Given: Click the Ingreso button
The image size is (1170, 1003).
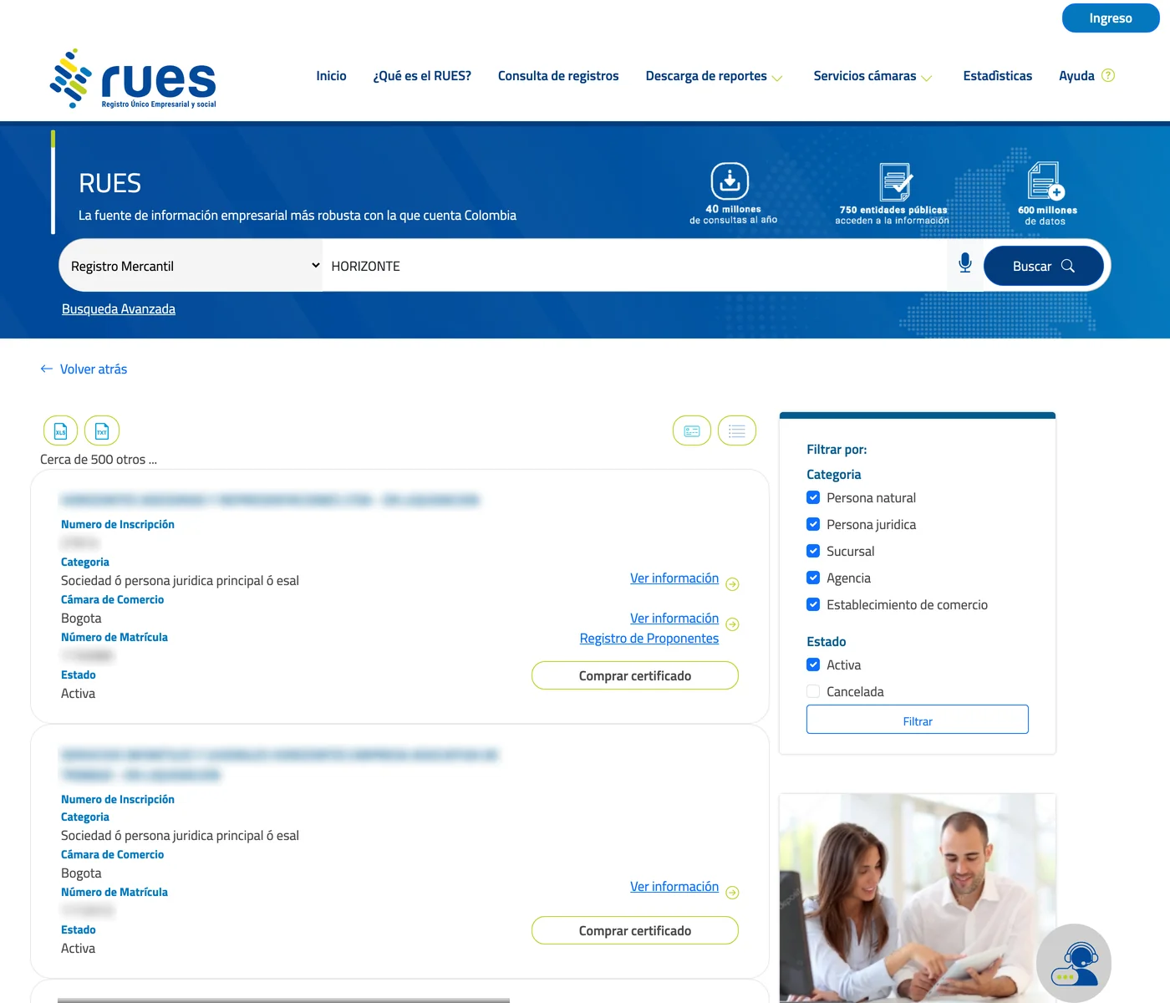Looking at the screenshot, I should (x=1111, y=18).
